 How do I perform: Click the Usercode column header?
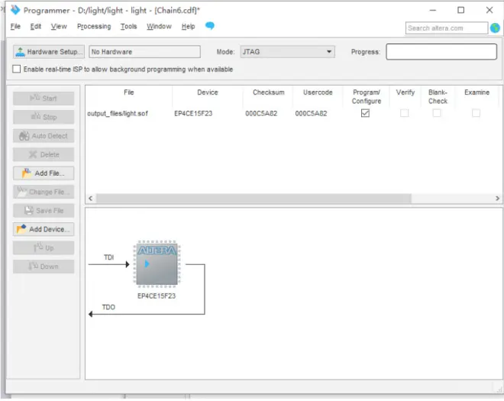click(318, 92)
